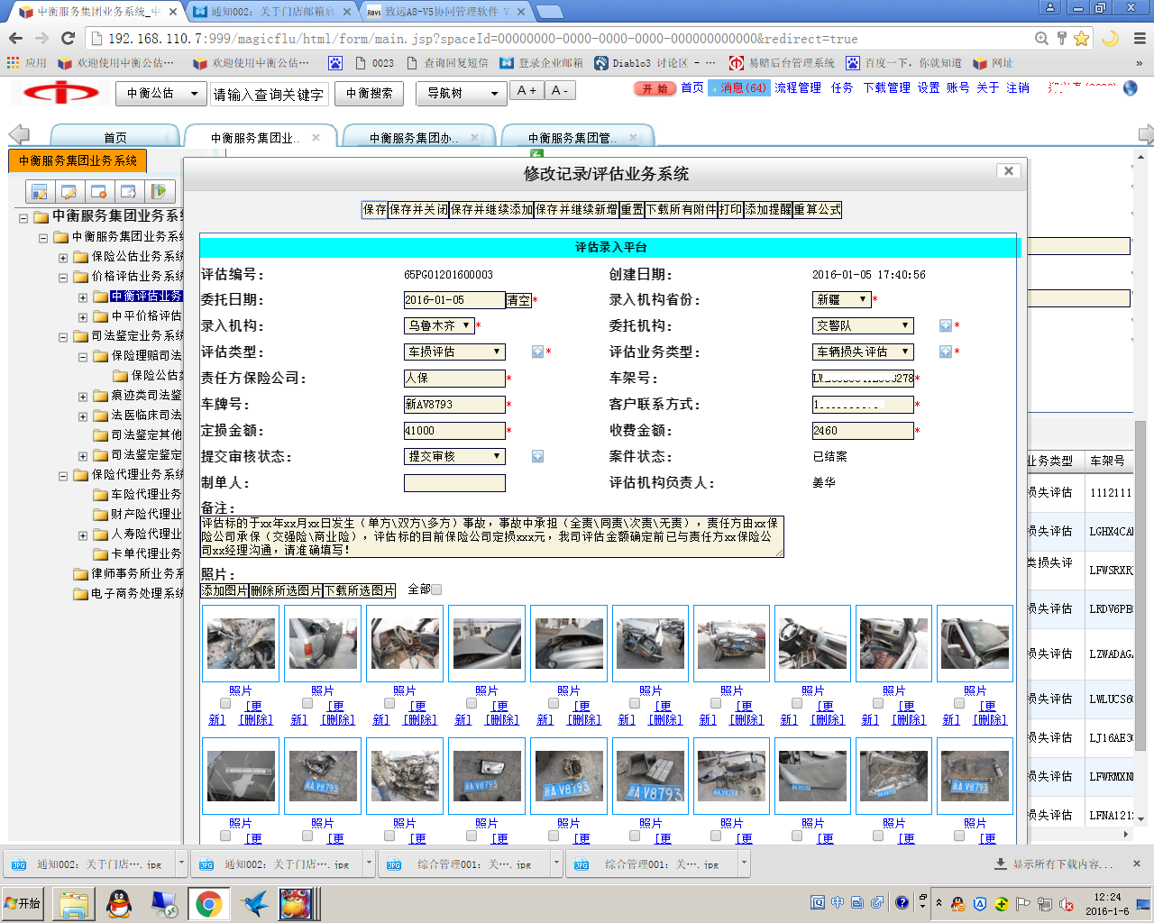Open the 评估业务类型 车辆损失评估 dropdown
This screenshot has width=1154, height=923.
[863, 352]
